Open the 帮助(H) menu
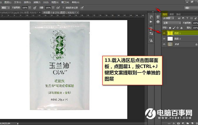The width and height of the screenshot is (198, 125). point(75,2)
